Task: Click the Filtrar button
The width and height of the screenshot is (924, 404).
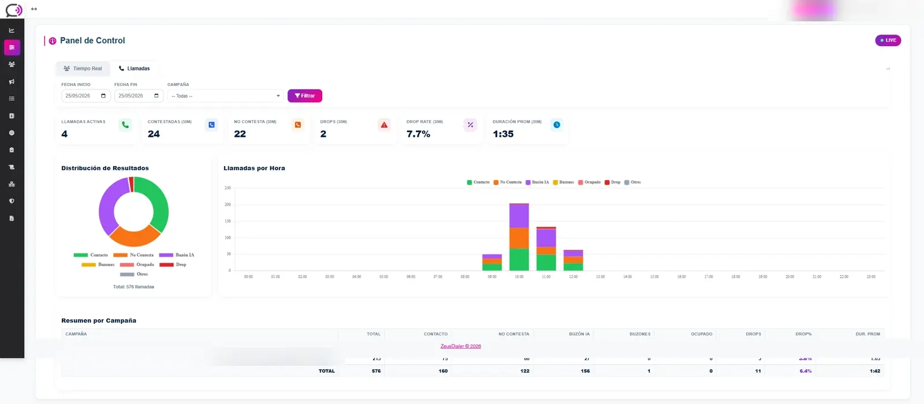Action: coord(305,96)
